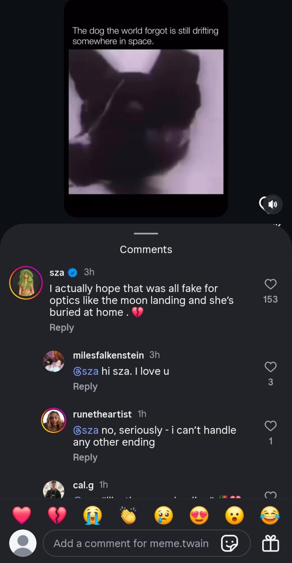Like sza's comment with the heart
The image size is (292, 563).
point(270,284)
